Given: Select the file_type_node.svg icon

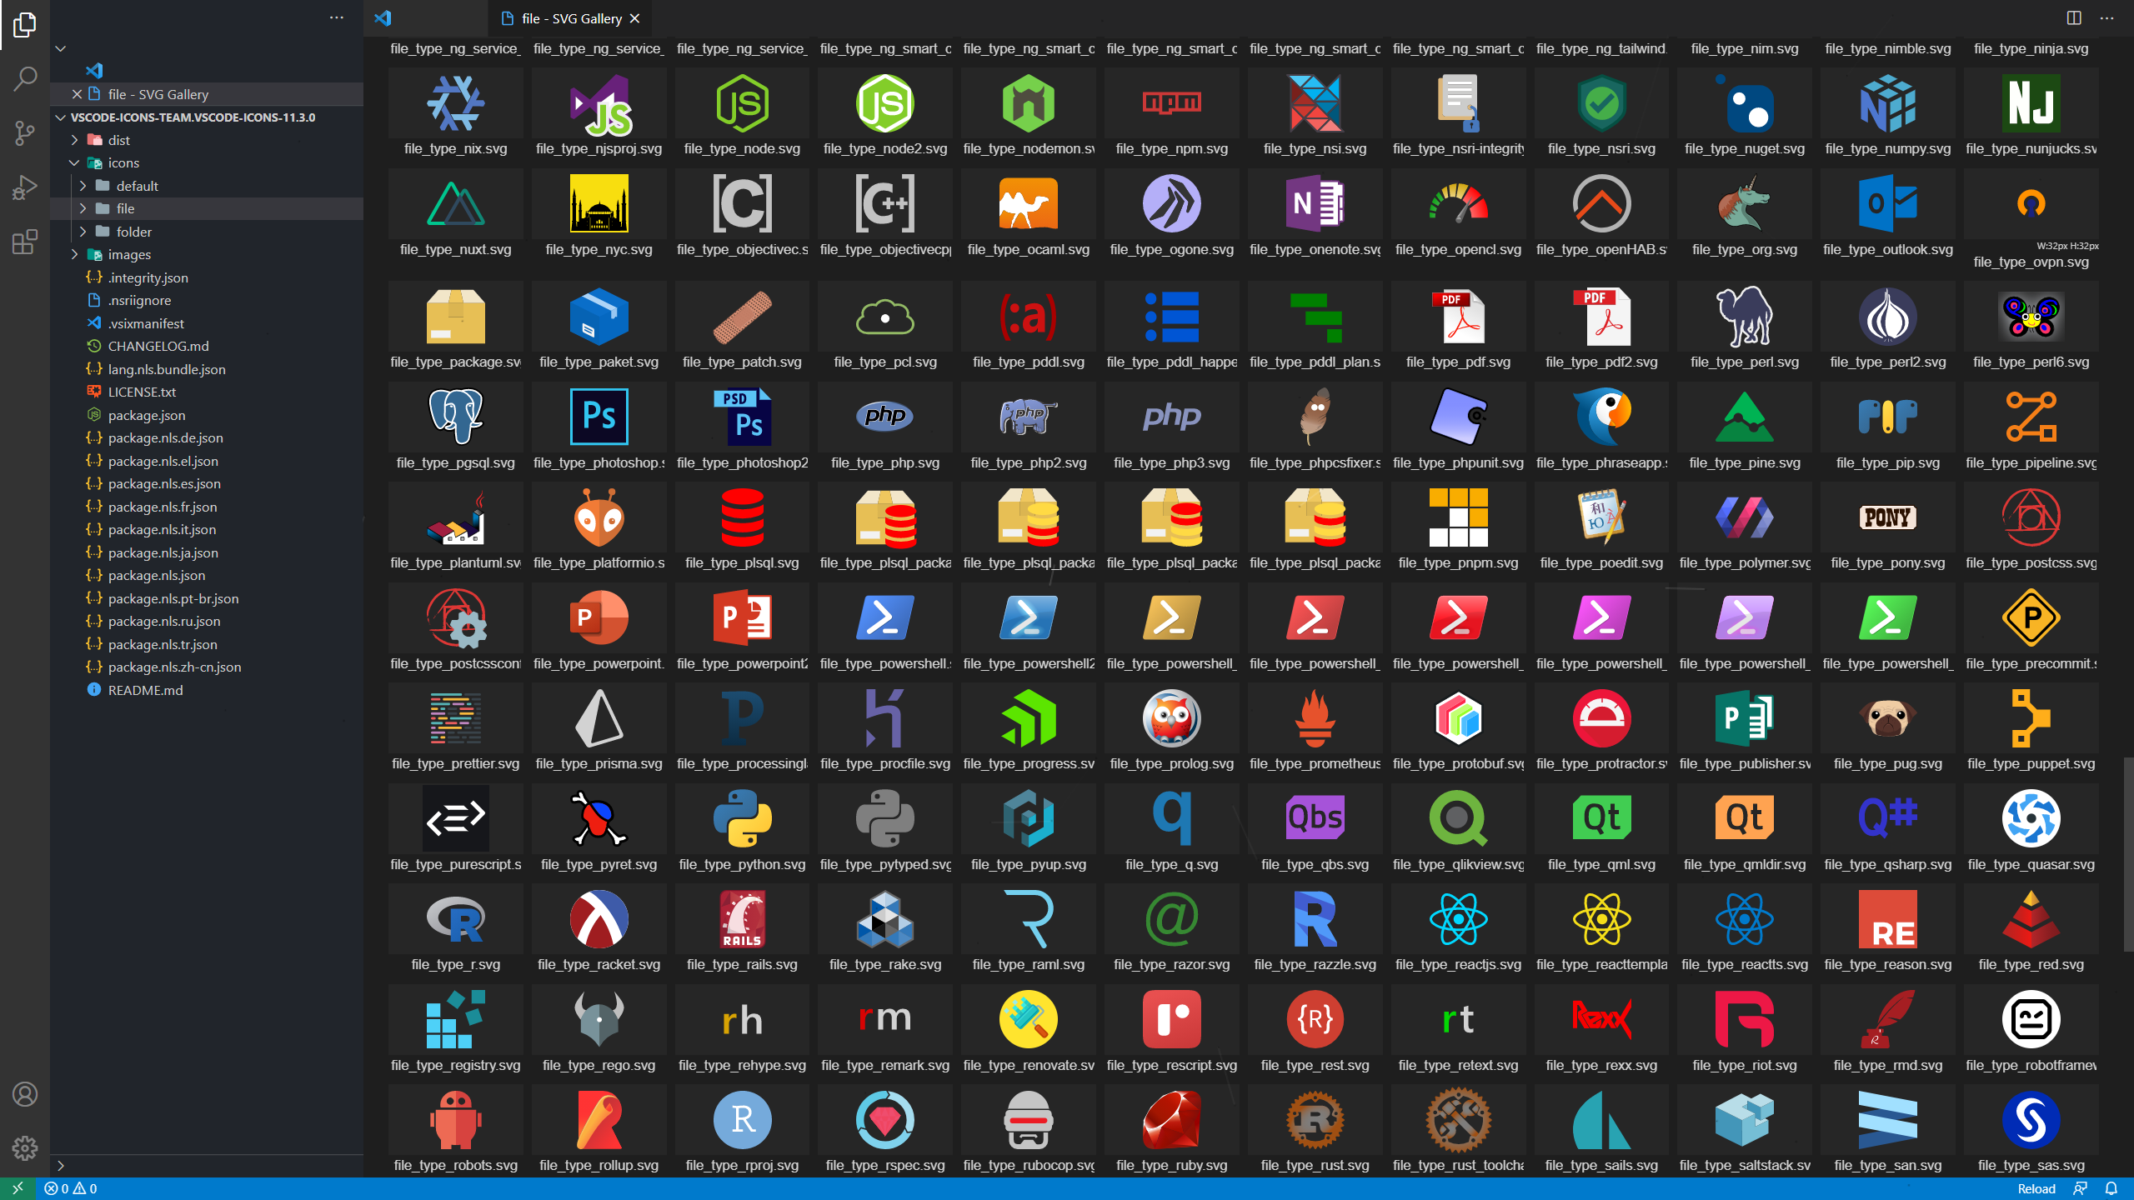Looking at the screenshot, I should [x=742, y=103].
